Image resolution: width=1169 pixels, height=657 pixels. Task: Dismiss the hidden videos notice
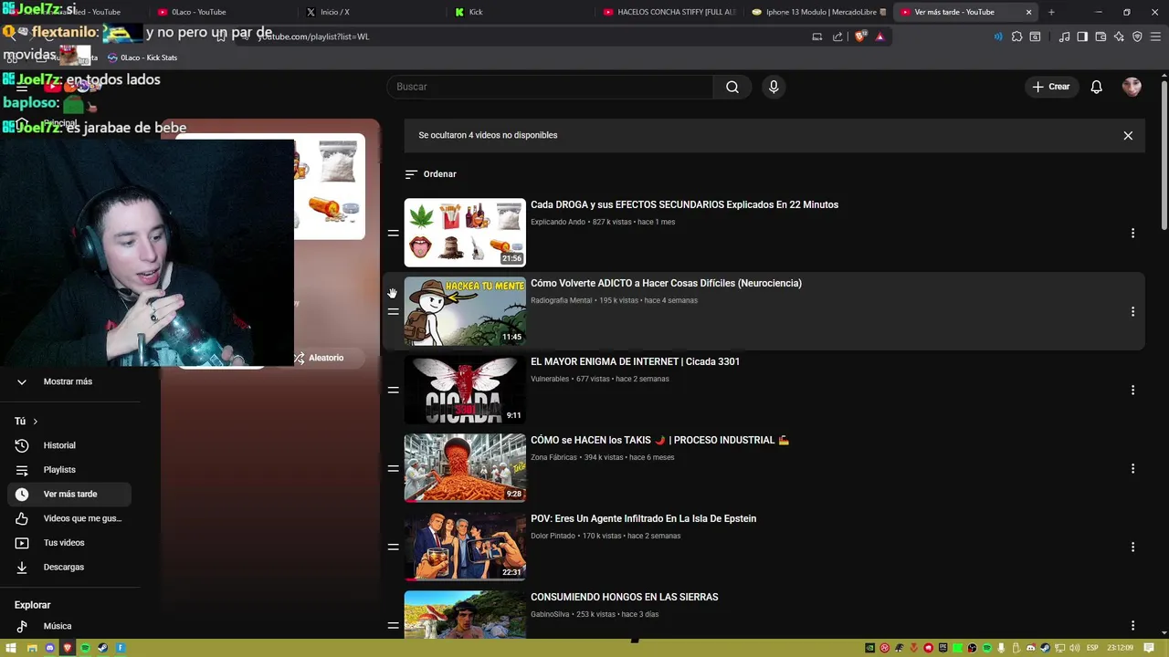click(1128, 135)
